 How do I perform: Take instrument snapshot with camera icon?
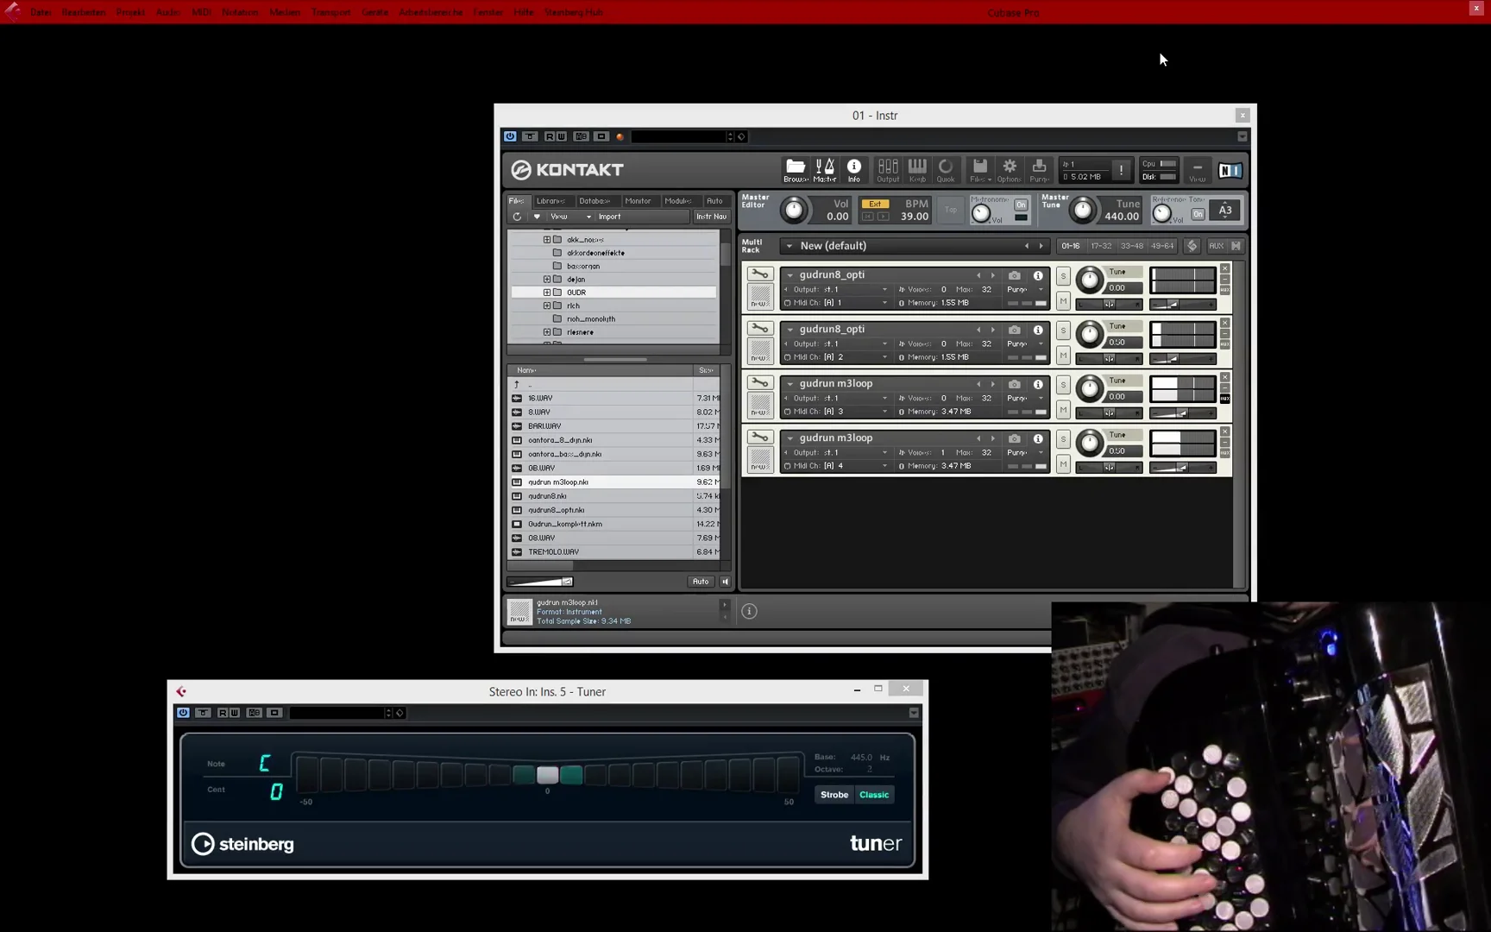click(x=1014, y=276)
